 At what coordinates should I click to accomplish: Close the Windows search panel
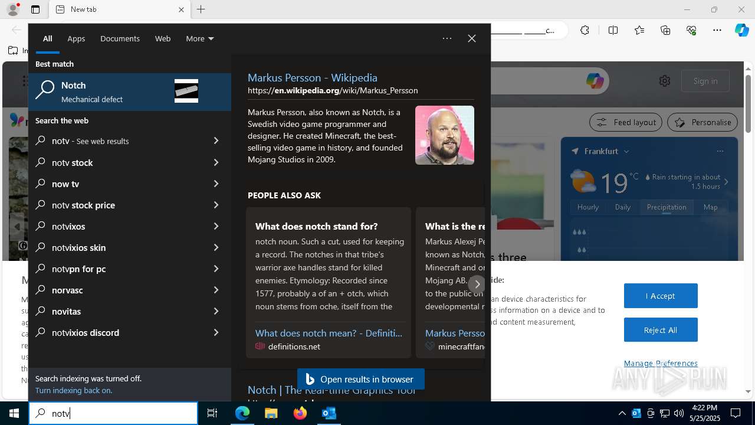tap(472, 38)
